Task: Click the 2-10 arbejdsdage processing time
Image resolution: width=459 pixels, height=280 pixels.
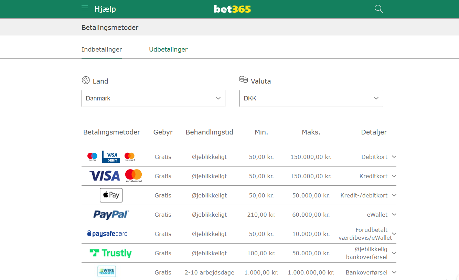Action: pyautogui.click(x=210, y=272)
